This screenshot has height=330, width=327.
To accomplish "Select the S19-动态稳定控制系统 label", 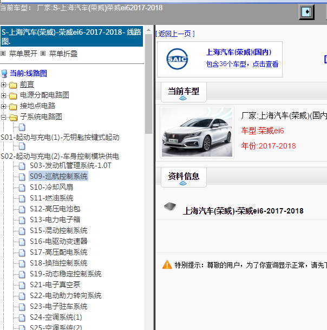I will pos(66,274).
